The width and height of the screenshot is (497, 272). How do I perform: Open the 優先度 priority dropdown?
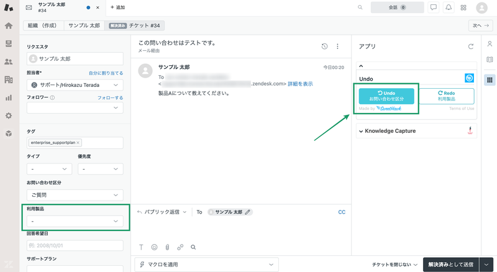(101, 169)
